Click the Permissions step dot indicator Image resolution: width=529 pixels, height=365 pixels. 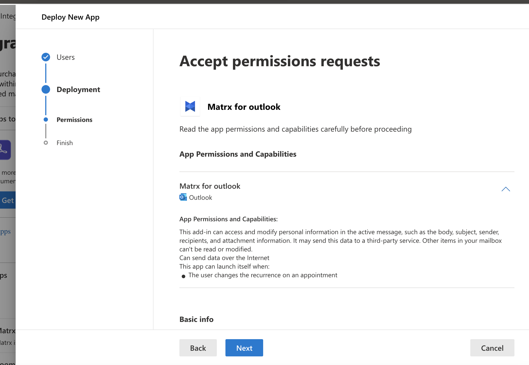[46, 120]
